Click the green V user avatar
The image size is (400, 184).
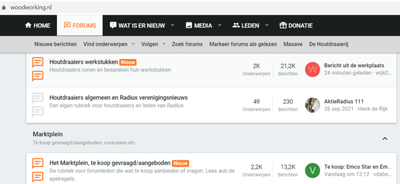click(313, 171)
